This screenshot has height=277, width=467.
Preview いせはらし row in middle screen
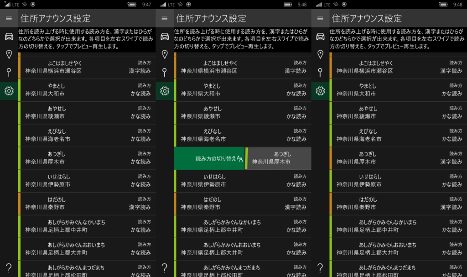[x=243, y=181]
